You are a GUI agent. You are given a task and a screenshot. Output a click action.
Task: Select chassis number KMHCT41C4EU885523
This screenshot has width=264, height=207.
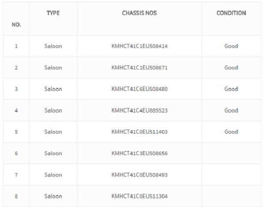coord(139,110)
